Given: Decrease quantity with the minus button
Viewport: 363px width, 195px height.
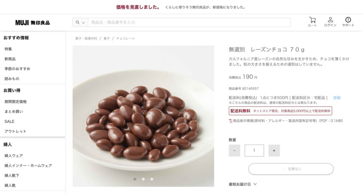Looking at the screenshot, I should click(x=235, y=150).
